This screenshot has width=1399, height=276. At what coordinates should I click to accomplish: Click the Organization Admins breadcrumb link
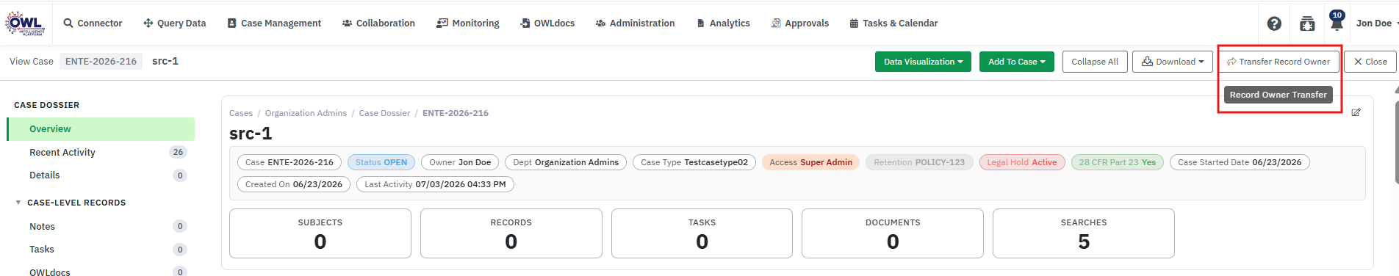tap(306, 113)
